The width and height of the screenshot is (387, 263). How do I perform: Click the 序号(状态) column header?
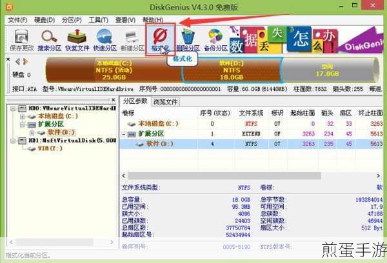[215, 113]
